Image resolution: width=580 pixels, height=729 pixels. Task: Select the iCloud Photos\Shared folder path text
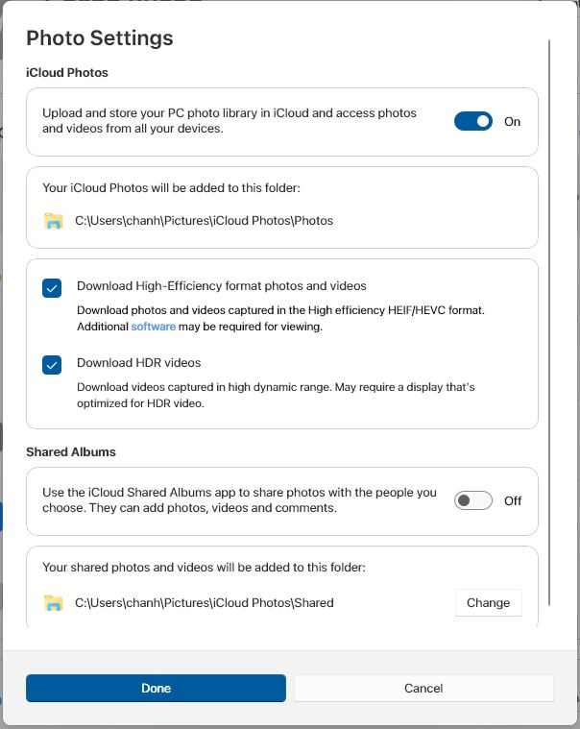coord(204,602)
